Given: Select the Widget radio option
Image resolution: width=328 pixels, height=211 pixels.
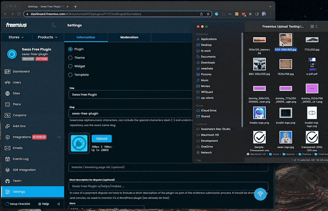Looking at the screenshot, I should pyautogui.click(x=70, y=66).
